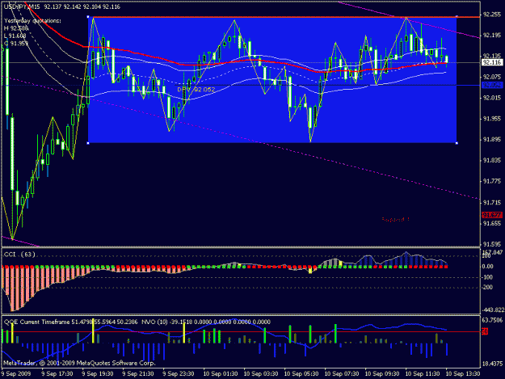
Task: Click the QQE scale value 63.7506
Action: pyautogui.click(x=493, y=320)
